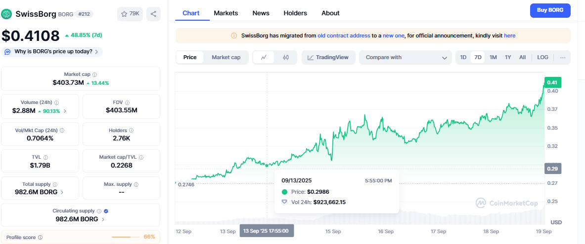Click the Profile score progress bar
This screenshot has width=585, height=244.
click(x=126, y=237)
